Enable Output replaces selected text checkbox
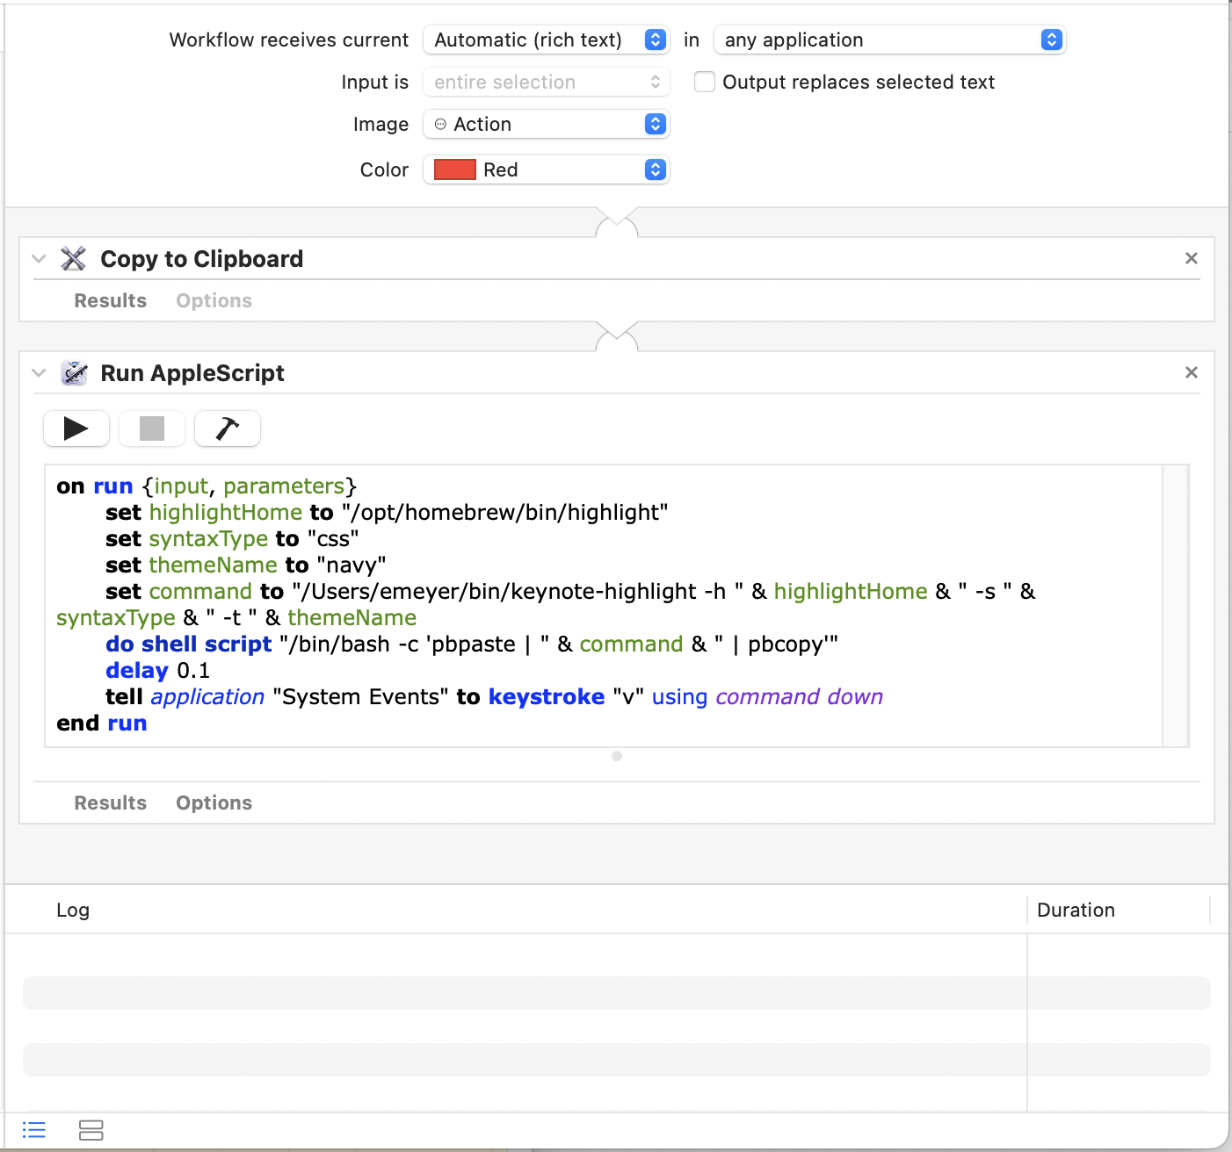The image size is (1232, 1152). coord(705,82)
